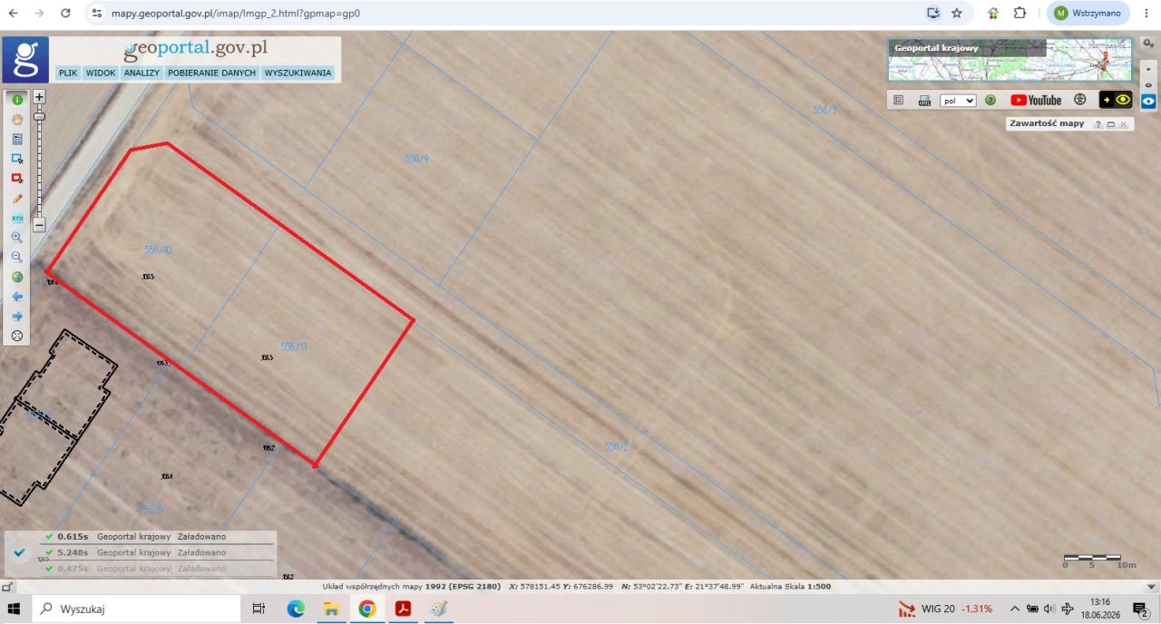The width and height of the screenshot is (1161, 624).
Task: Open the PLIK menu
Action: point(68,73)
